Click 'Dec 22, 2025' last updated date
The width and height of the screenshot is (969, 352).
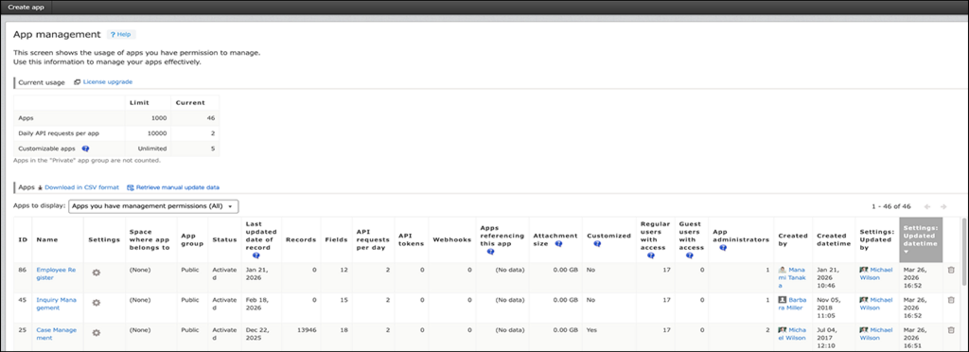[256, 333]
